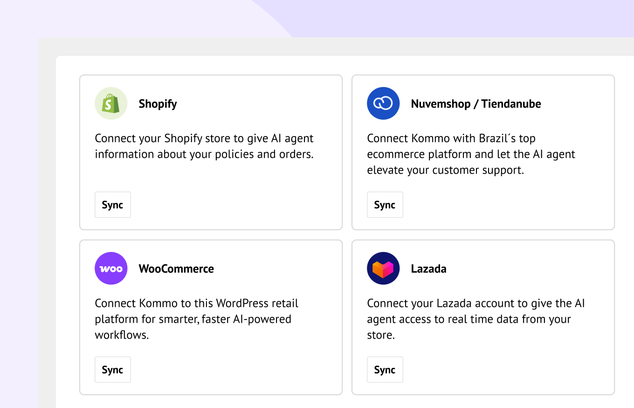This screenshot has width=634, height=408.
Task: Click the Lazada real time data description
Action: coord(476,319)
